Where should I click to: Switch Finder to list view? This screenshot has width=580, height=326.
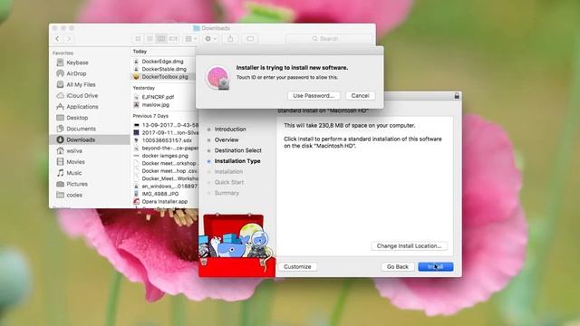(x=150, y=38)
